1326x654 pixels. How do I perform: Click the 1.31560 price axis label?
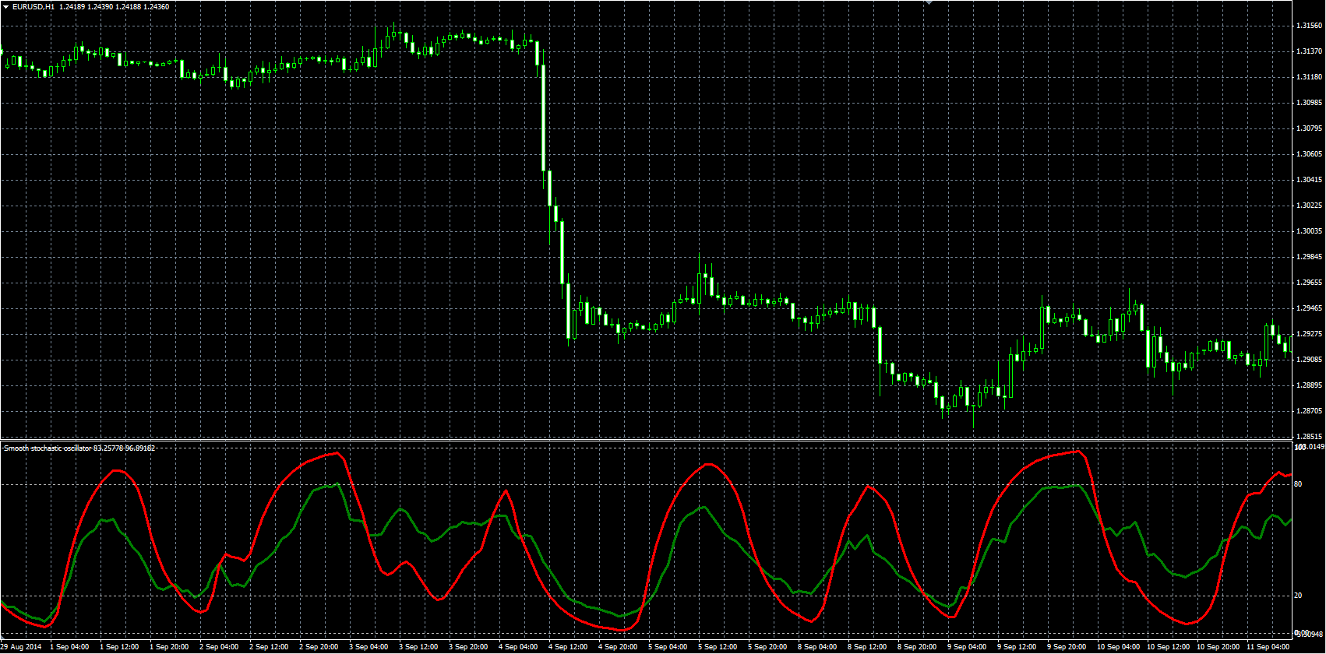pyautogui.click(x=1309, y=26)
